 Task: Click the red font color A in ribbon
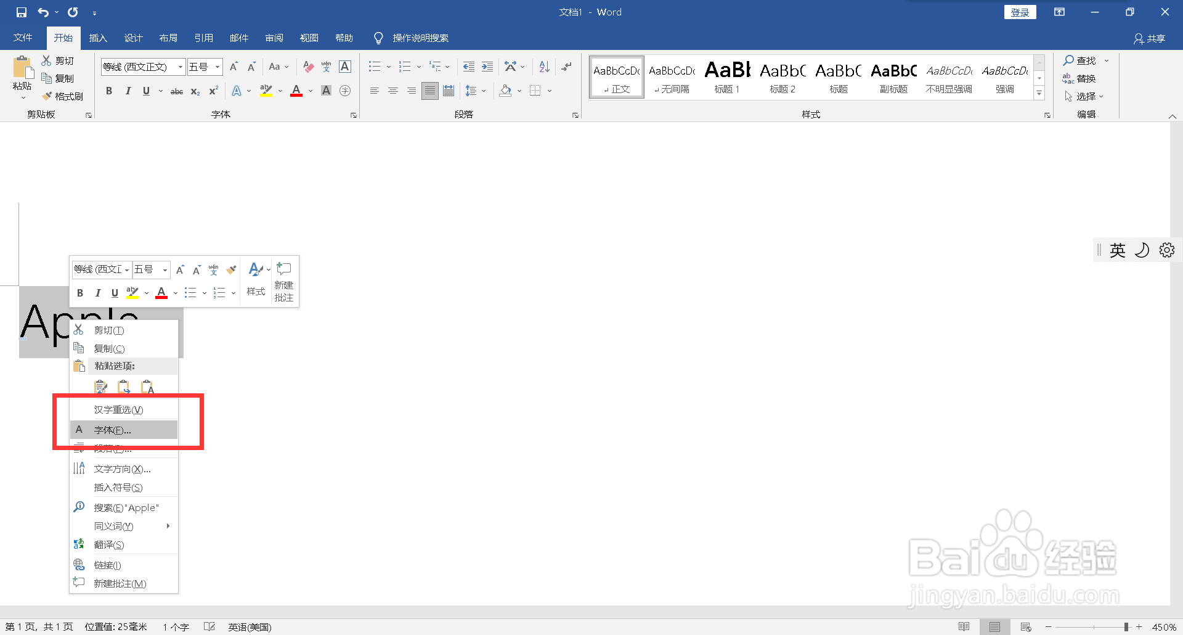click(296, 91)
